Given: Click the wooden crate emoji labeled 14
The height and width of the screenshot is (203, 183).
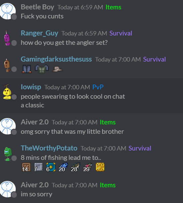Looking at the screenshot, I should pos(26,167).
